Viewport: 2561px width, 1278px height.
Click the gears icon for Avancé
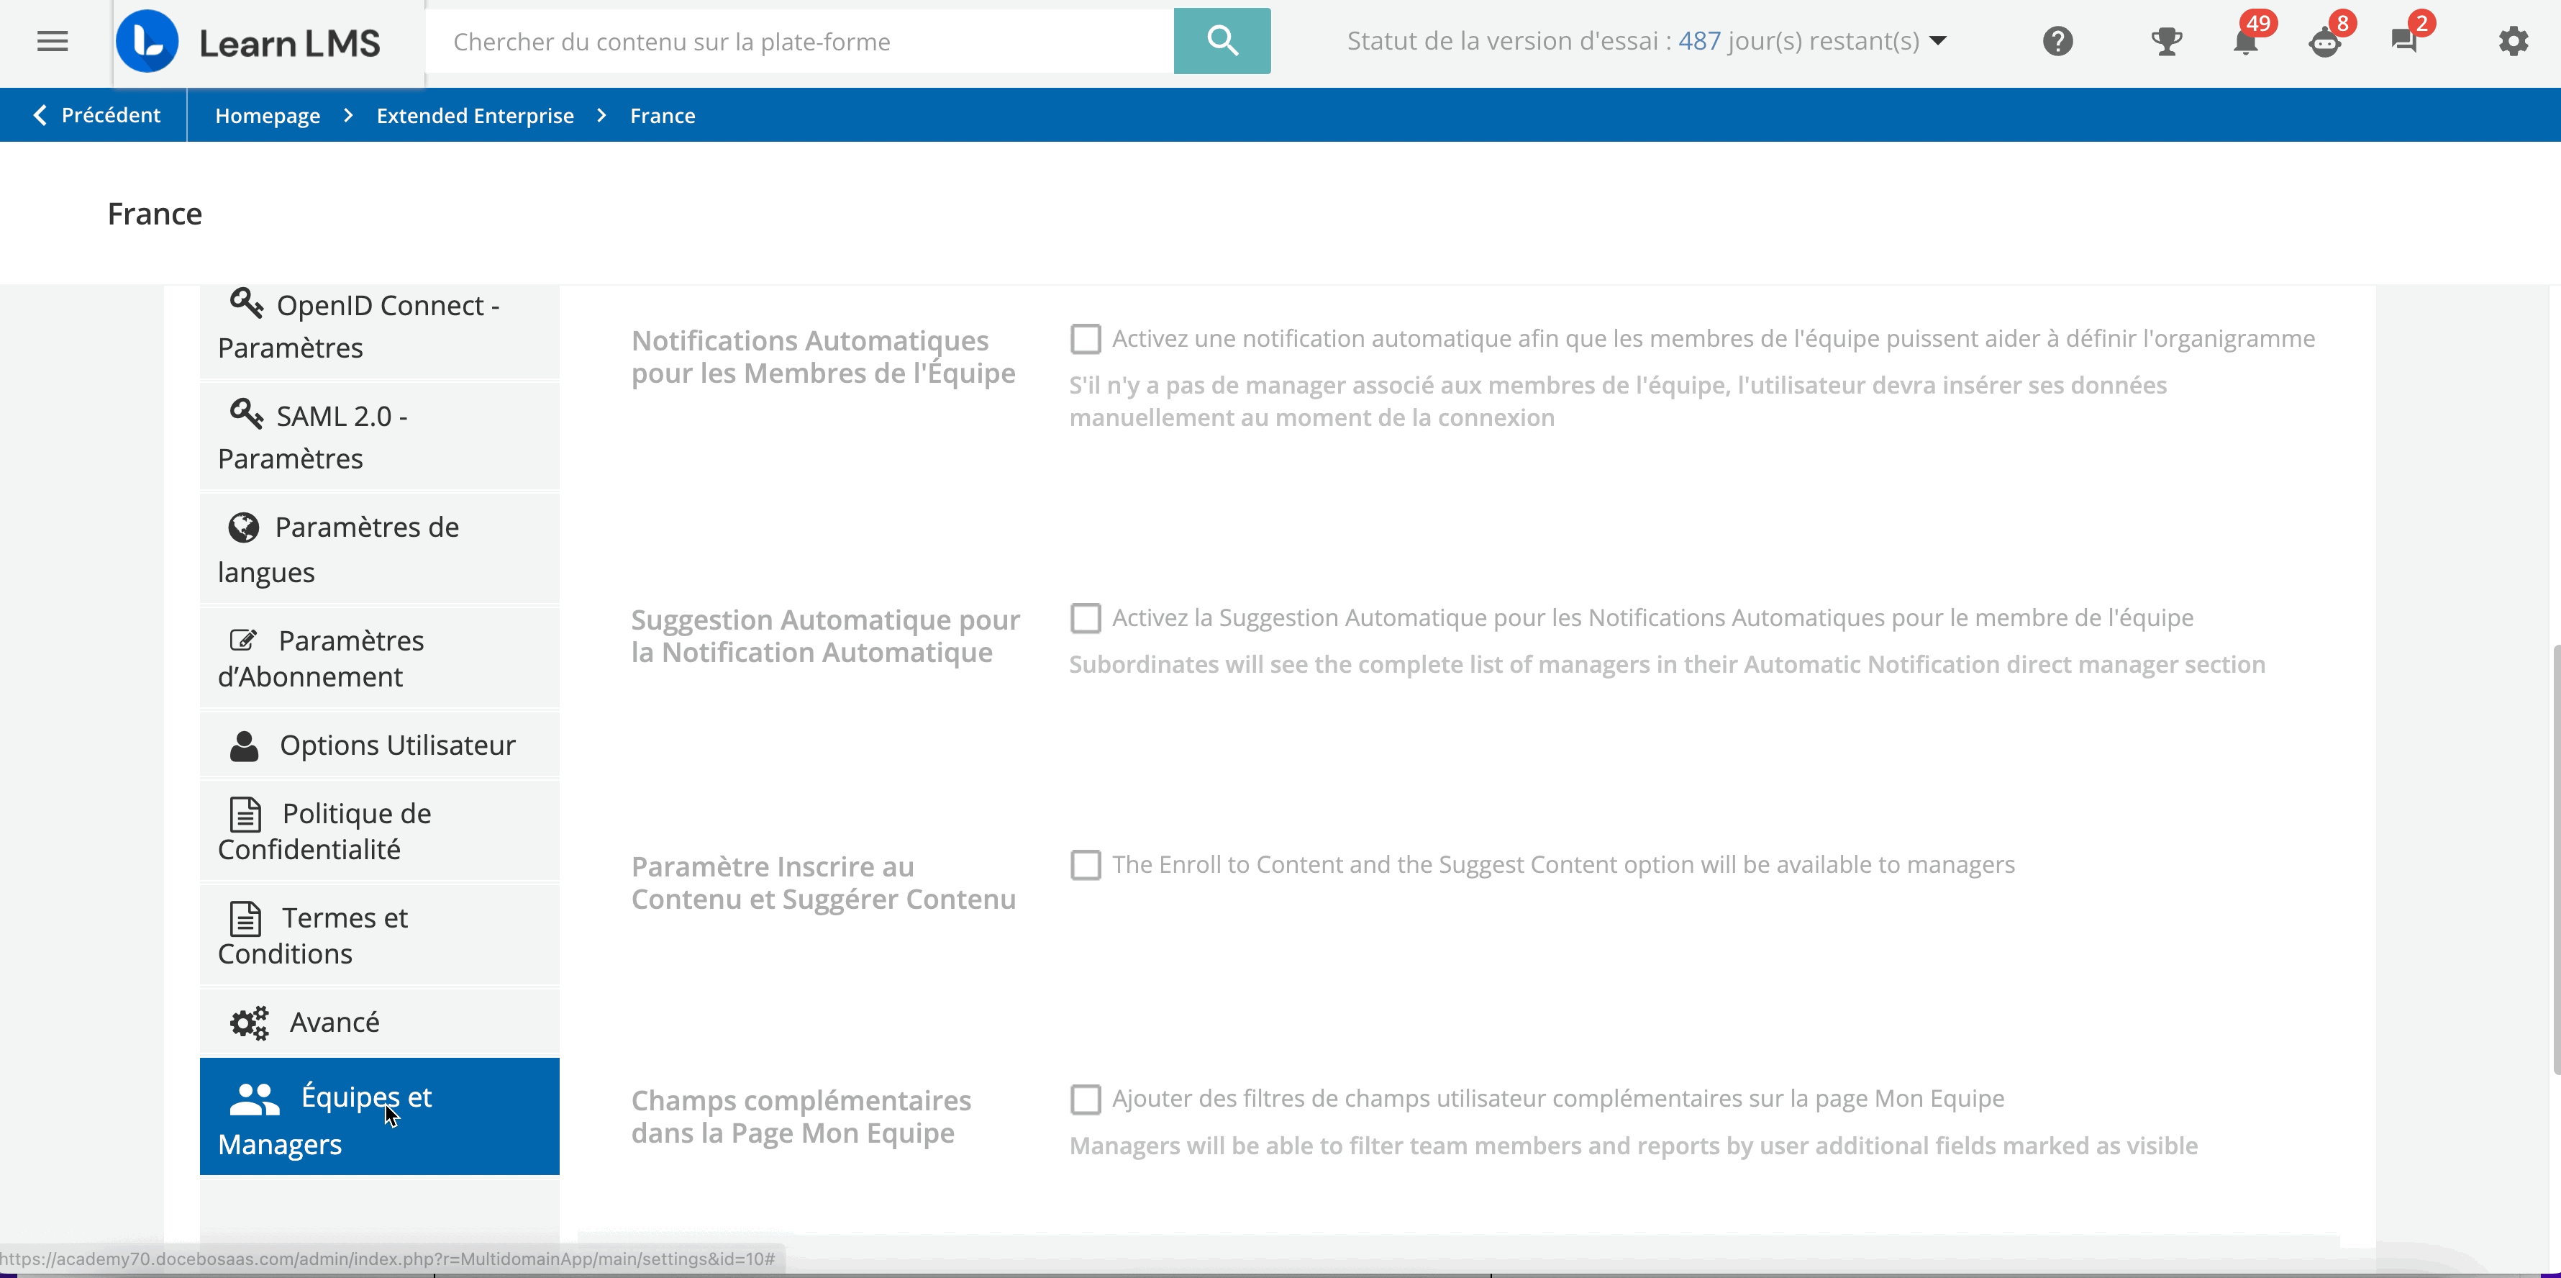[250, 1023]
